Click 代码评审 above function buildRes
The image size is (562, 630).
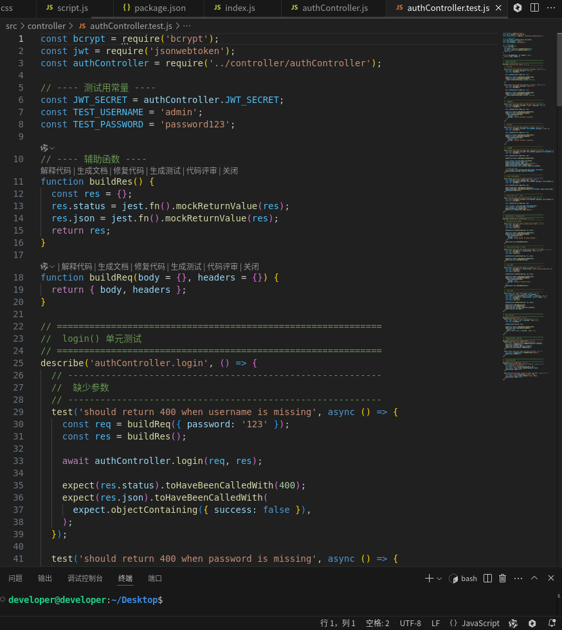tap(201, 171)
